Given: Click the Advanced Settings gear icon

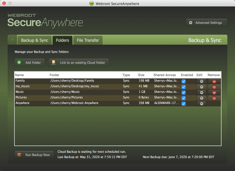Looking at the screenshot, I should coord(190,23).
